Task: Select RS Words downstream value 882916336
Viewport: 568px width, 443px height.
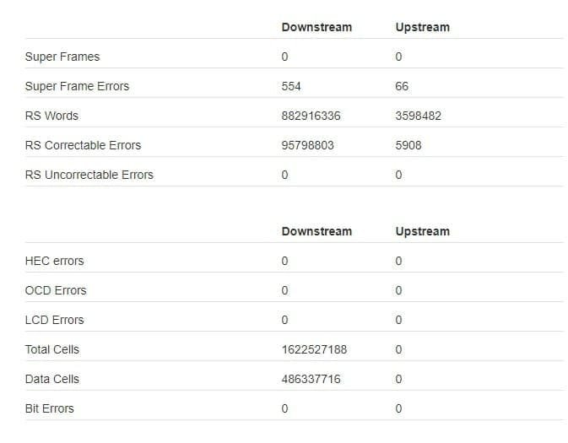Action: tap(311, 116)
